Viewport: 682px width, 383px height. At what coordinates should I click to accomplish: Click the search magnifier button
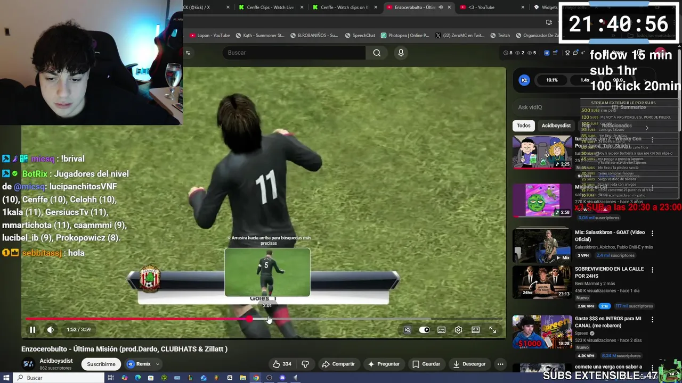click(x=377, y=53)
